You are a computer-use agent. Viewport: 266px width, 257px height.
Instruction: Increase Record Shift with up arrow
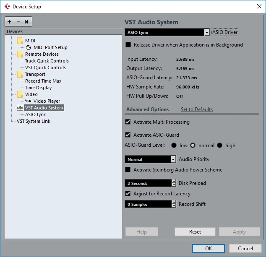[173, 202]
